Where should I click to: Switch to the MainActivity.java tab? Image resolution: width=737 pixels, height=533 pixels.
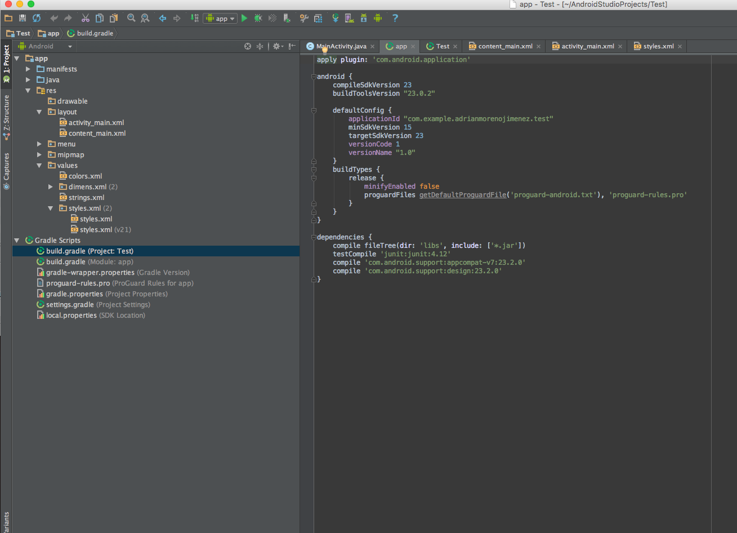[341, 46]
